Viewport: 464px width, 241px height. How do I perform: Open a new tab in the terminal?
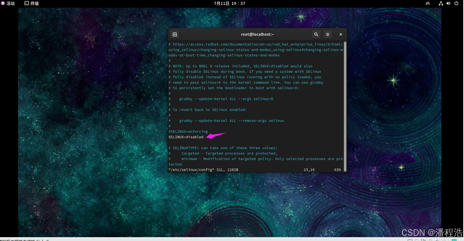tap(175, 34)
